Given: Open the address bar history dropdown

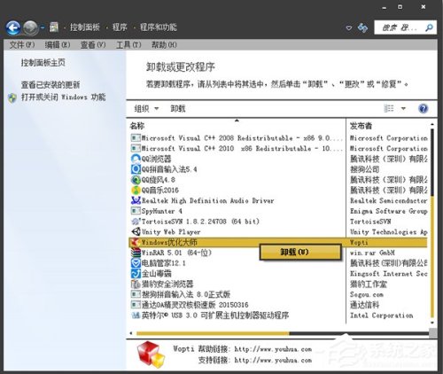Looking at the screenshot, I should [x=349, y=28].
